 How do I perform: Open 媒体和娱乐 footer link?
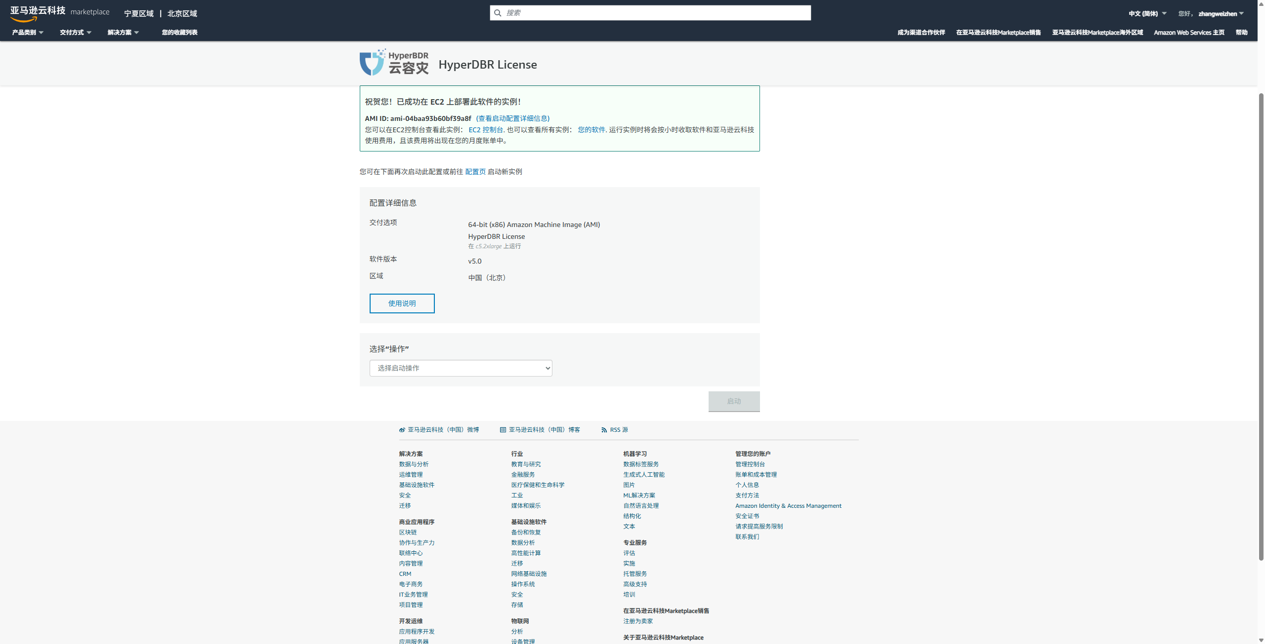click(526, 506)
